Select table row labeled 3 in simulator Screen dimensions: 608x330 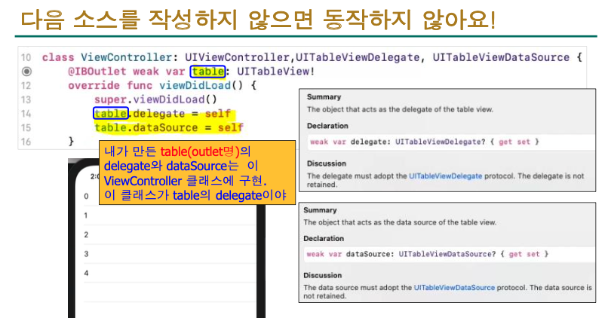click(x=170, y=254)
